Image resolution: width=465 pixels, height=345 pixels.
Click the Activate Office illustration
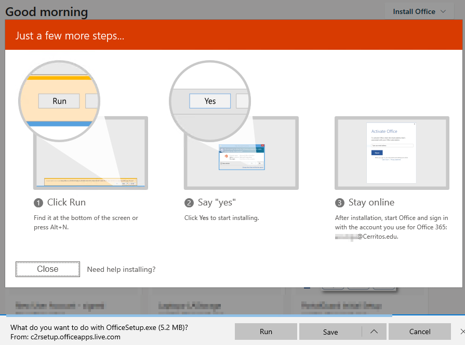(392, 153)
